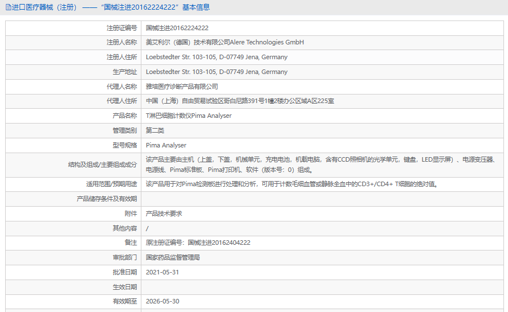The image size is (508, 312).
Task: Click the label 型号规格
Action: (125, 145)
